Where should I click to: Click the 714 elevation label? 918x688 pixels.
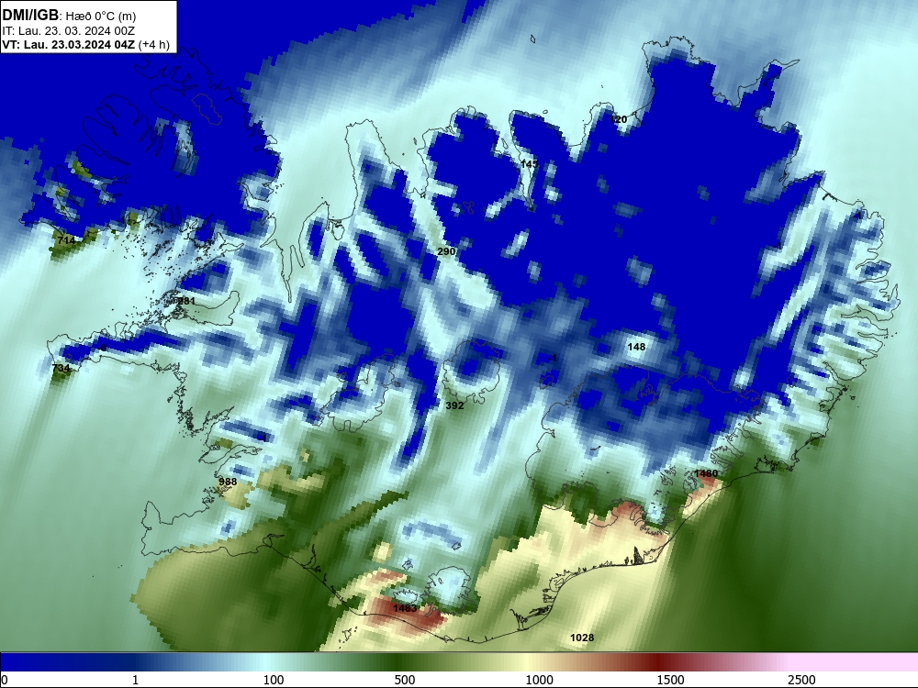(66, 240)
